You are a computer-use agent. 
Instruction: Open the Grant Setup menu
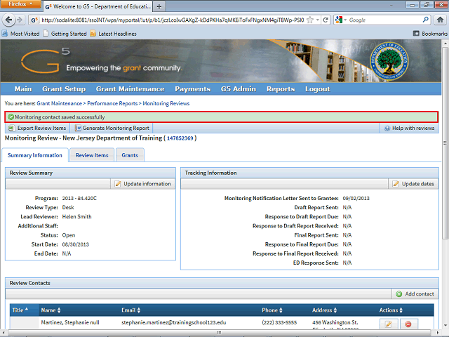(x=64, y=89)
